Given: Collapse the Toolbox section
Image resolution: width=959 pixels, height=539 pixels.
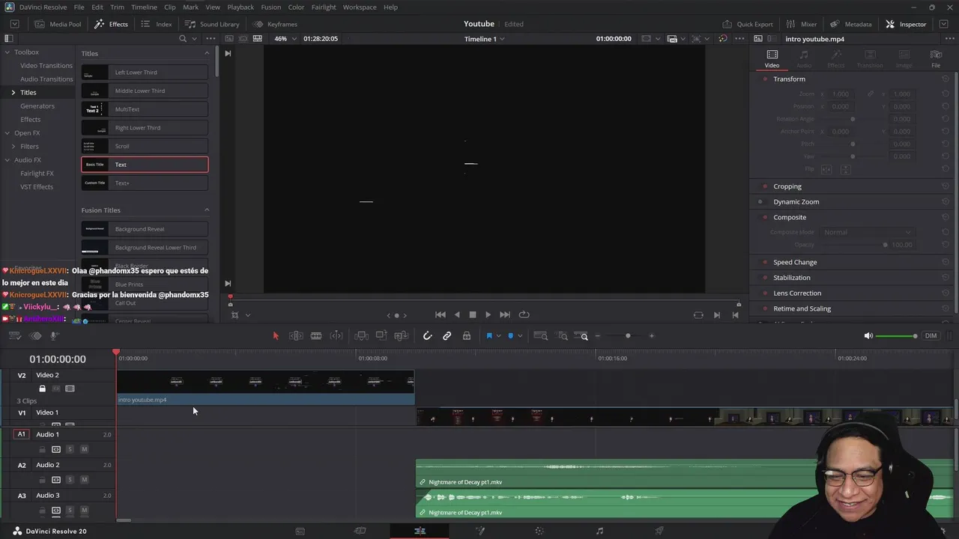Looking at the screenshot, I should (7, 52).
